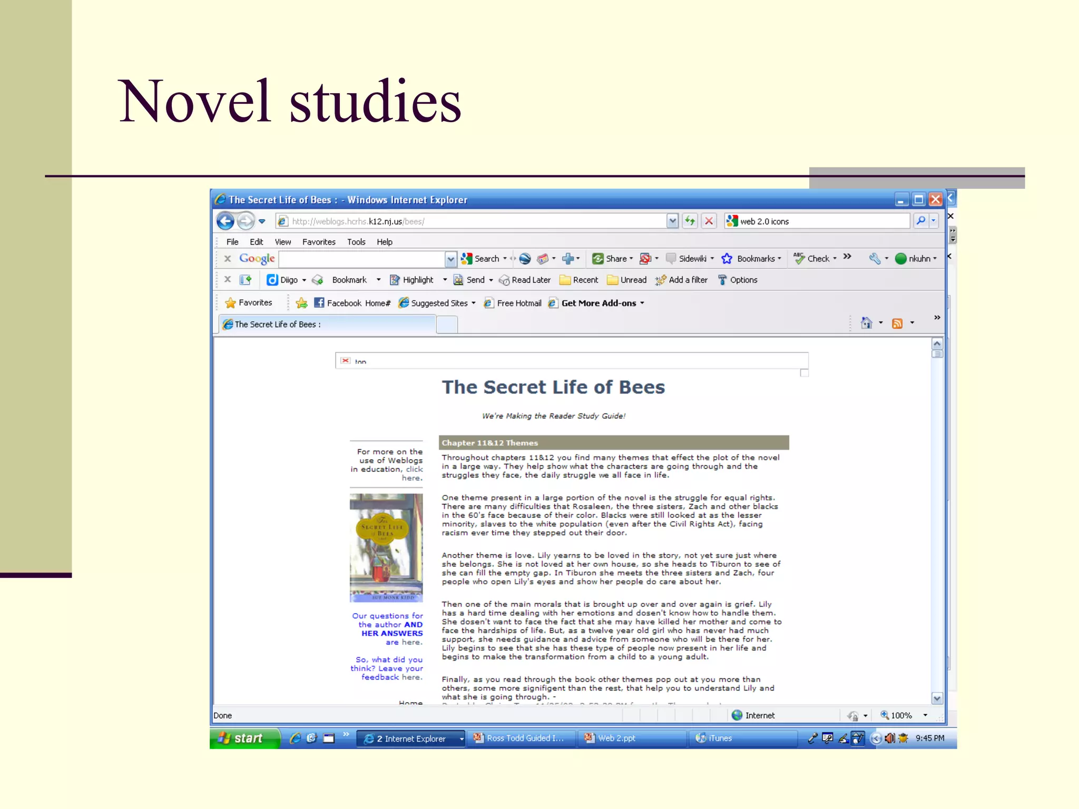The height and width of the screenshot is (809, 1079).
Task: Click the Home page icon
Action: (866, 323)
